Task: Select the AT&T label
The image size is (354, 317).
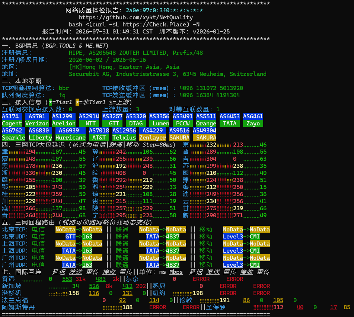Action: 99,138
